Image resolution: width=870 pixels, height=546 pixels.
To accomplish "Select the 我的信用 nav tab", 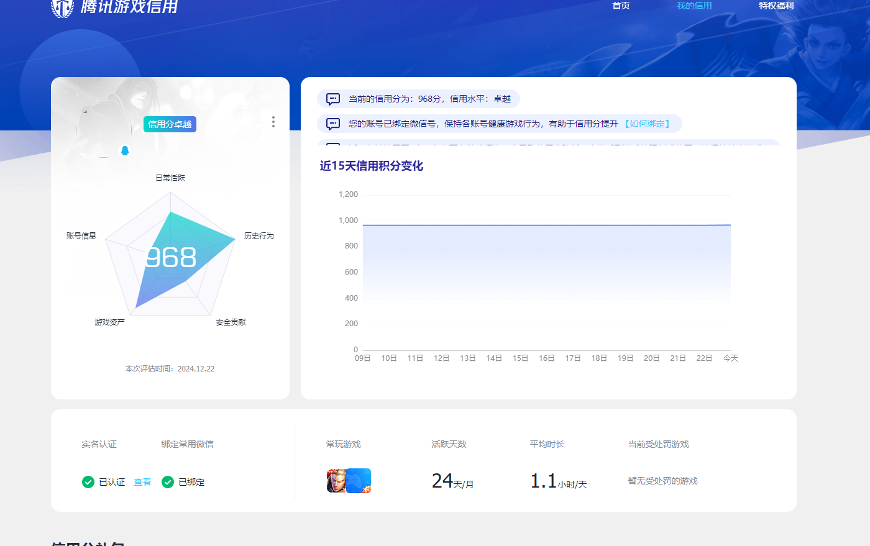I will pyautogui.click(x=694, y=6).
